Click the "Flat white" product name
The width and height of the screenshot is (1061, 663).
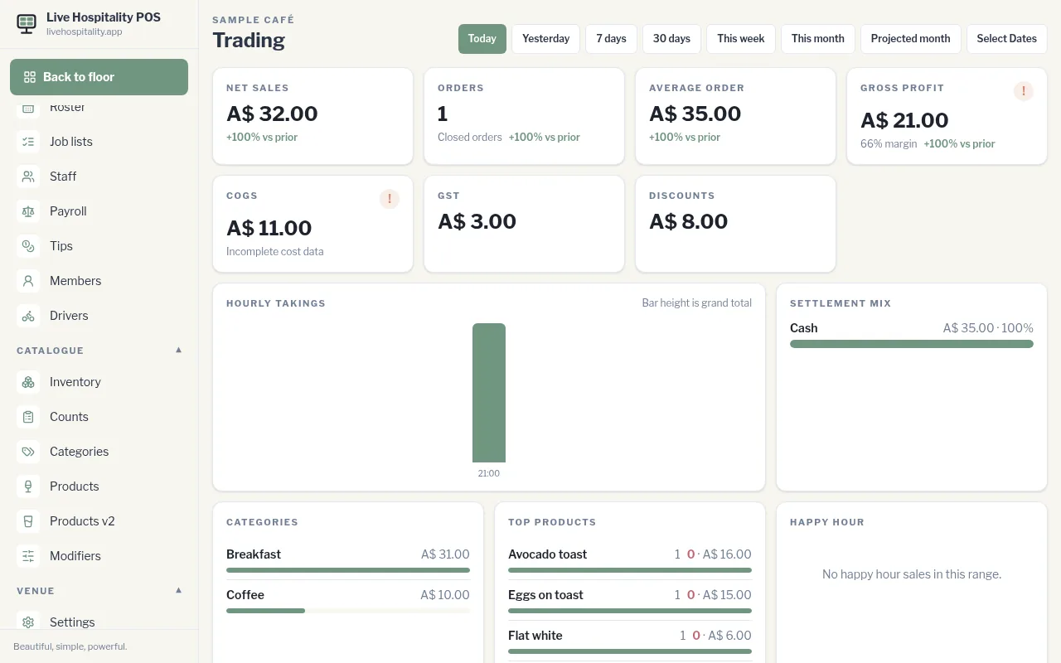click(535, 636)
